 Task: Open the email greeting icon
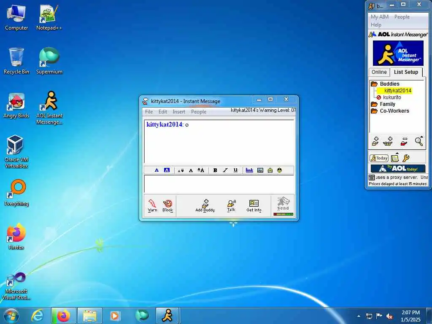270,170
